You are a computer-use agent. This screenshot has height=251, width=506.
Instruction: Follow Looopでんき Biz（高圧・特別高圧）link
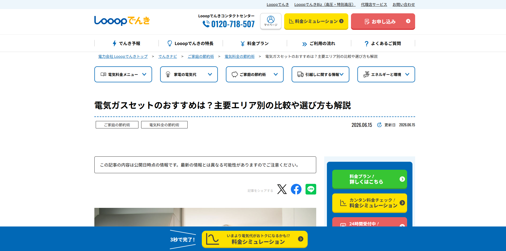325,5
